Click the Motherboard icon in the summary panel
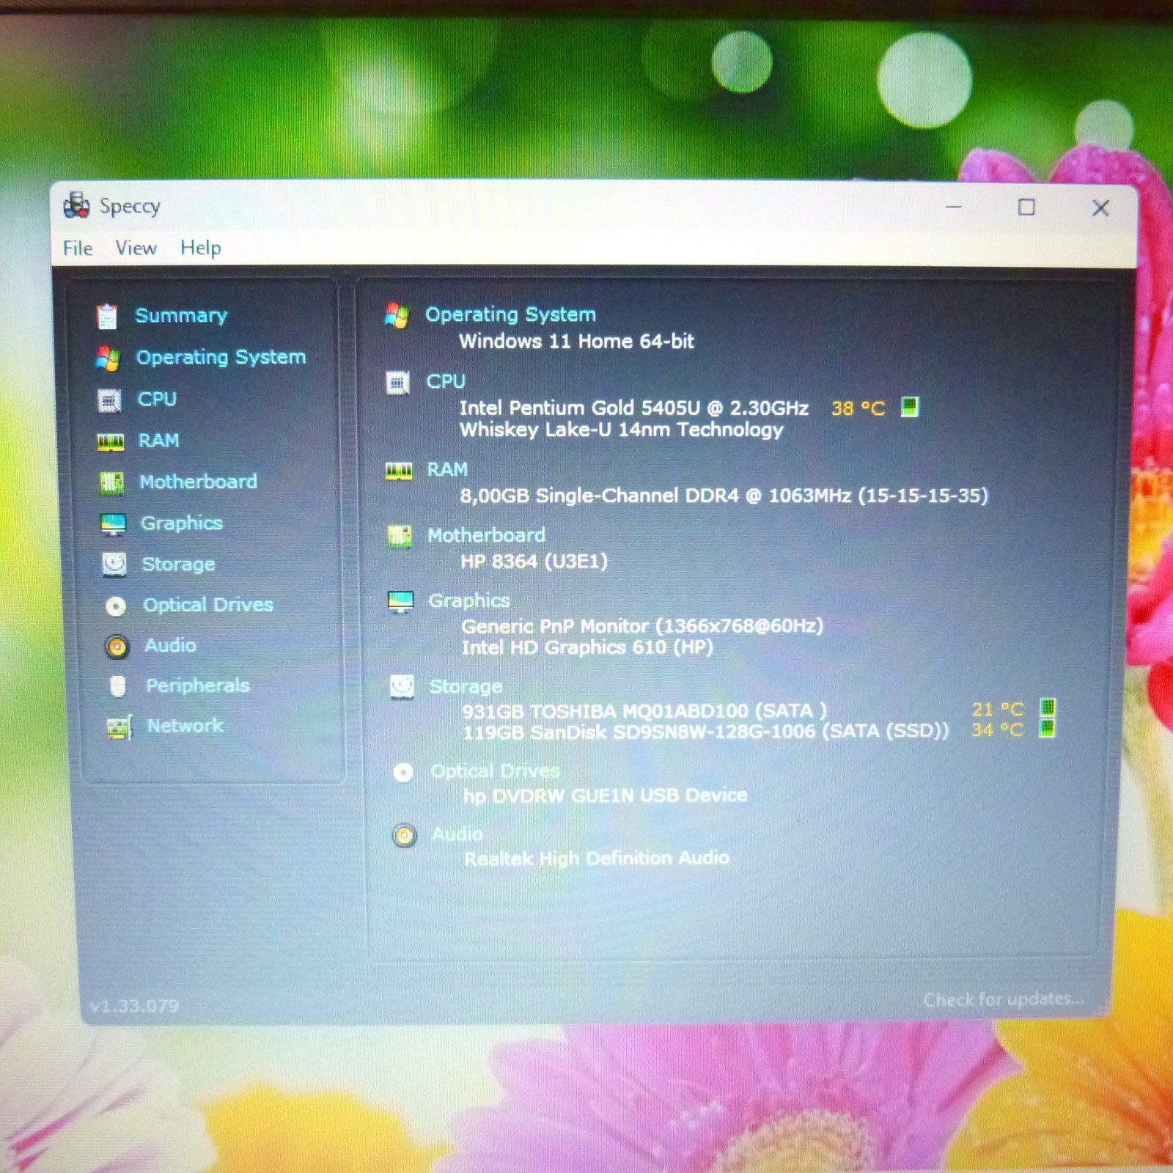 coord(400,537)
